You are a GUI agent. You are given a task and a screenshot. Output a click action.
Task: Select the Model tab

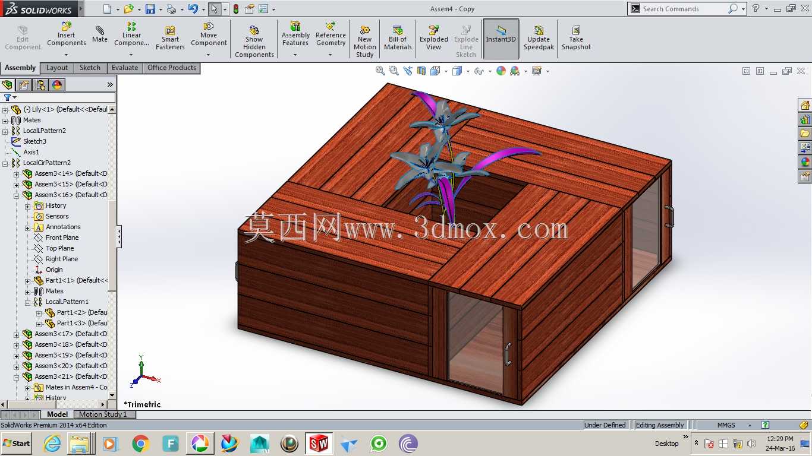(x=58, y=414)
